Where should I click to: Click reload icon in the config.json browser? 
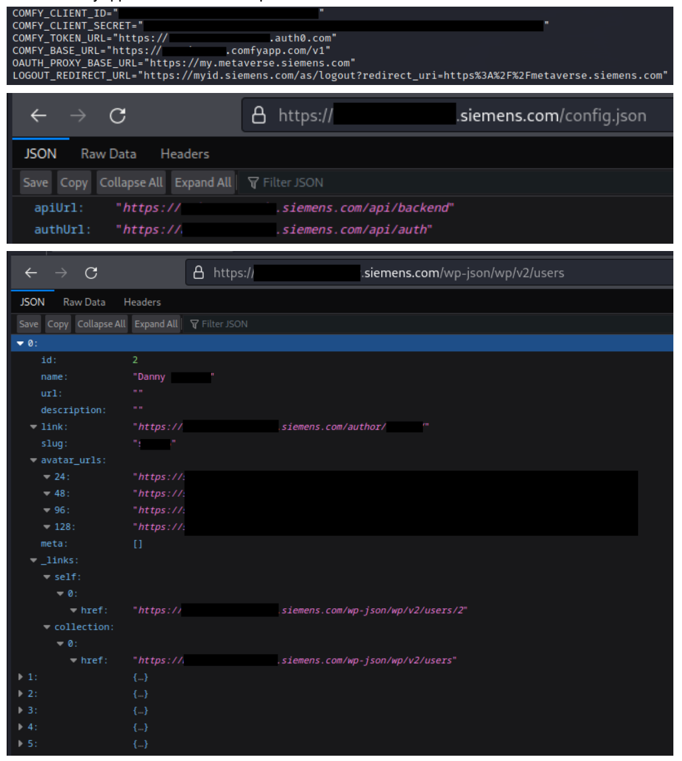pyautogui.click(x=118, y=116)
